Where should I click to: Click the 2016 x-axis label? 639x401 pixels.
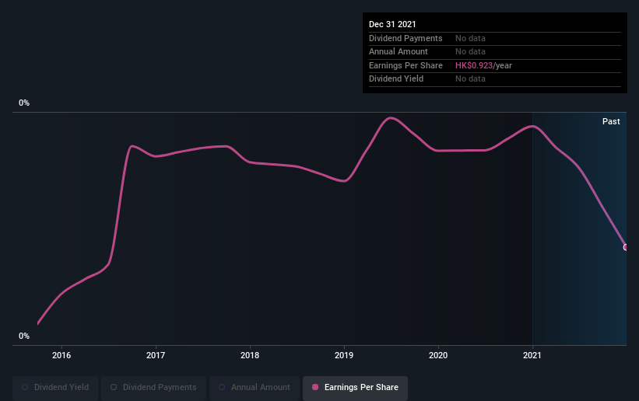61,355
